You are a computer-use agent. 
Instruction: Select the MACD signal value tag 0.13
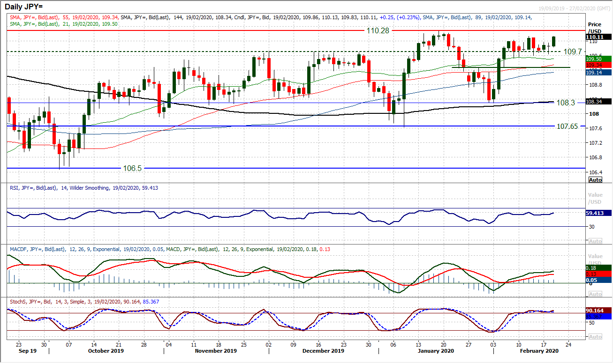[x=598, y=274]
